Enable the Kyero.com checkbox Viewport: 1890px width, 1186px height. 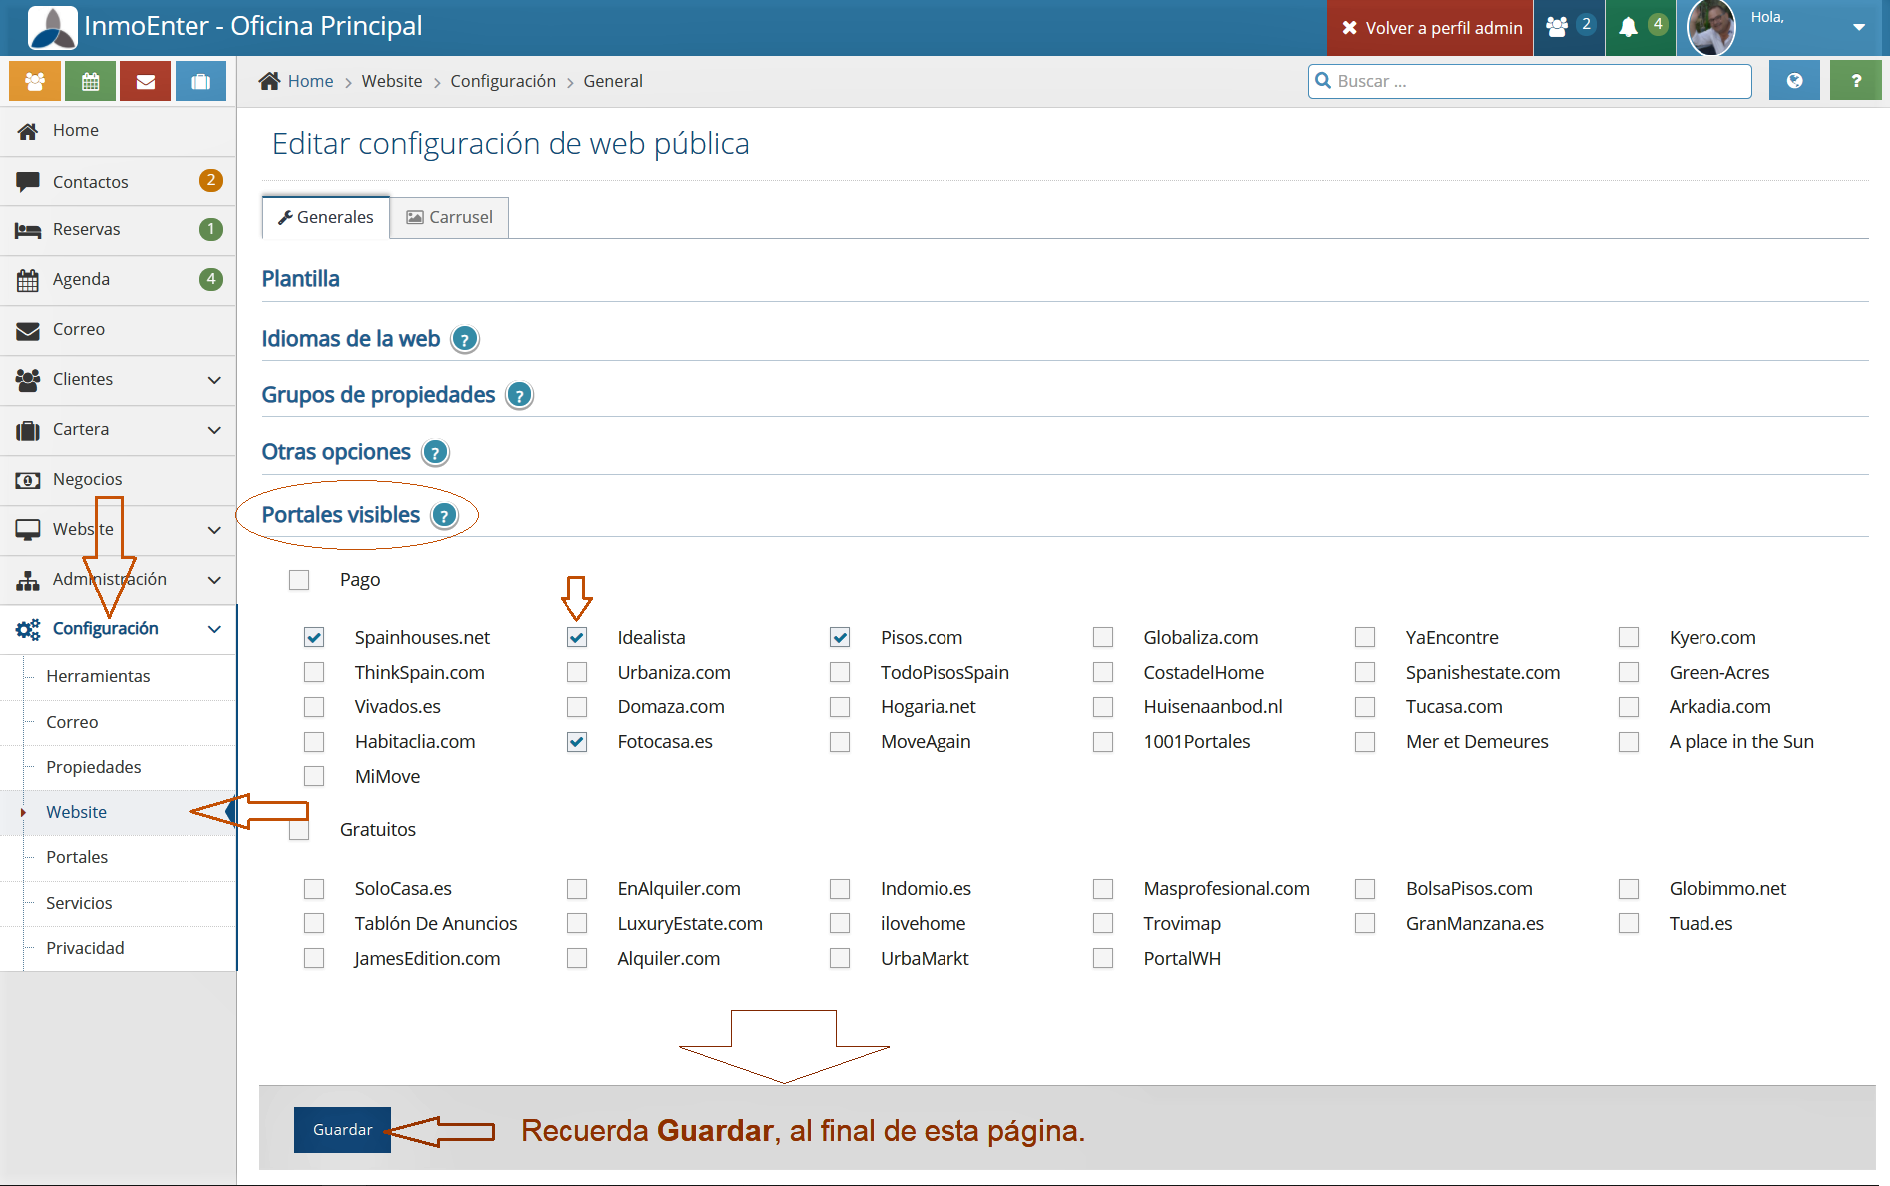pos(1629,637)
